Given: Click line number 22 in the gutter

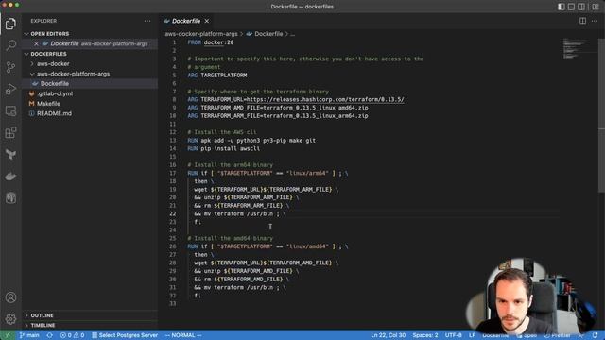Looking at the screenshot, I should [172, 213].
